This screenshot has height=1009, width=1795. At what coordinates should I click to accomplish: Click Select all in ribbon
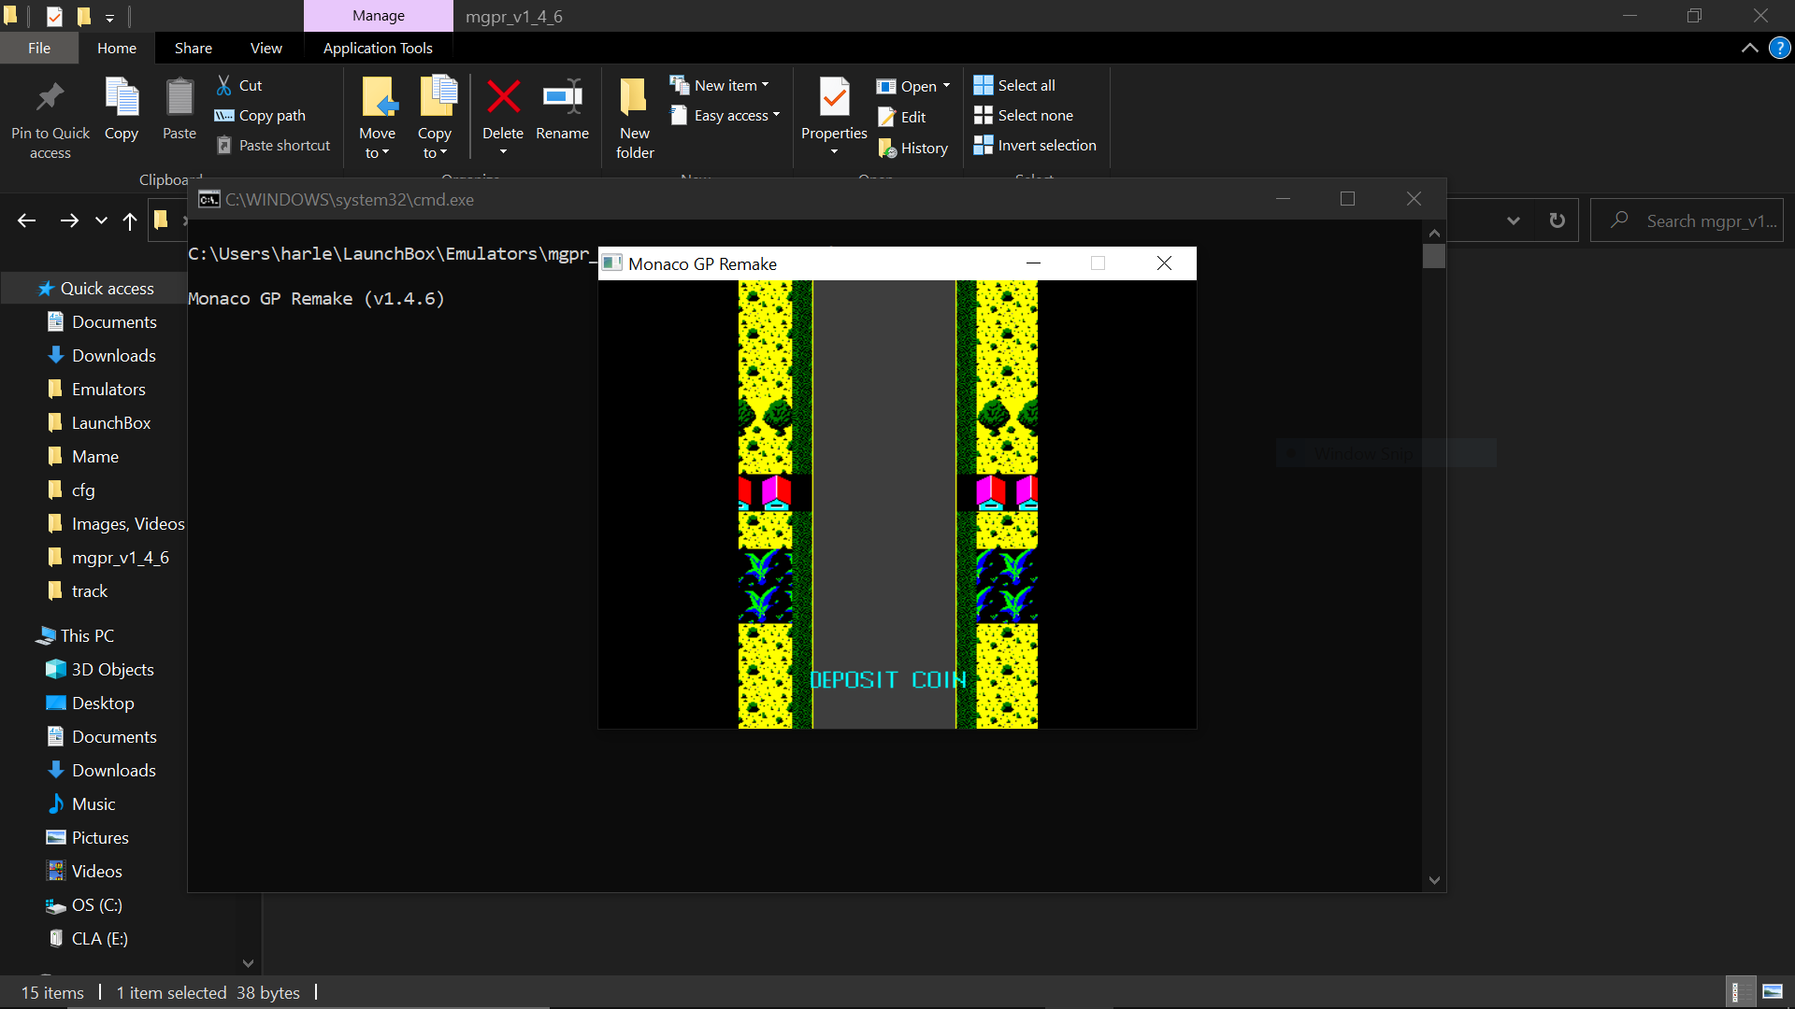(x=1014, y=85)
